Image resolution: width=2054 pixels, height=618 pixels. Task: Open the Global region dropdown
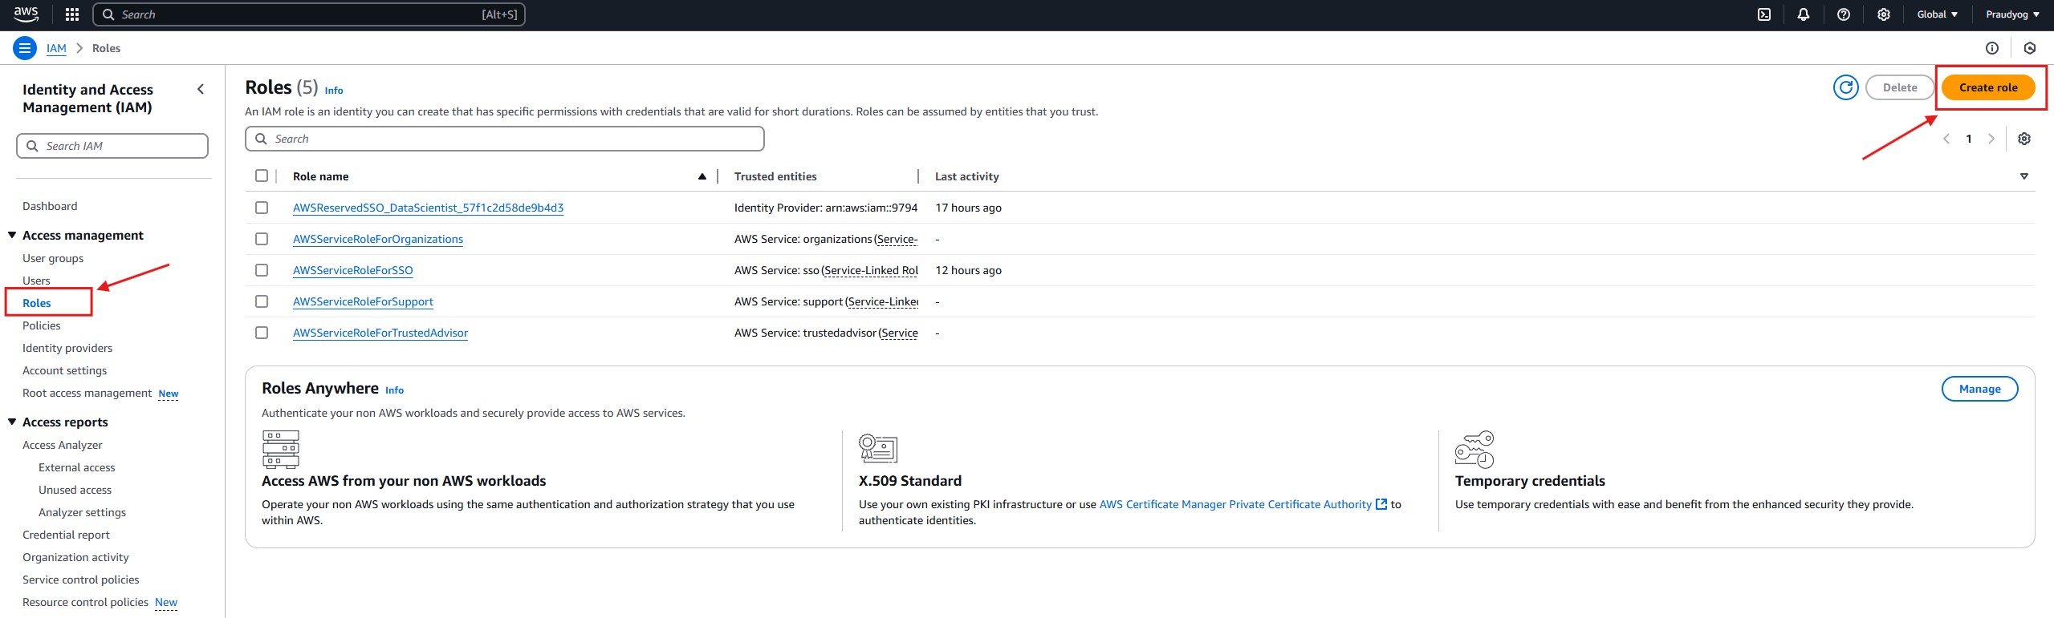tap(1936, 14)
